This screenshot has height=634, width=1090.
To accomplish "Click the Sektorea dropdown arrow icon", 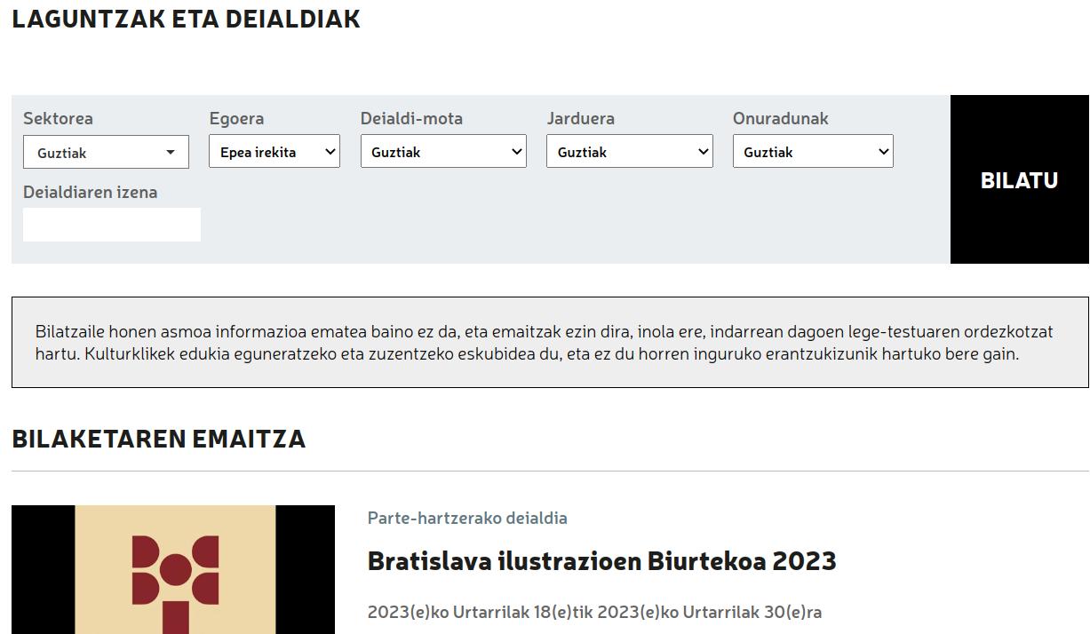I will point(171,153).
